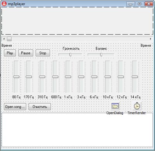Click the 80 Гц equalizer slider handle
This screenshot has height=151, width=155.
[16, 77]
